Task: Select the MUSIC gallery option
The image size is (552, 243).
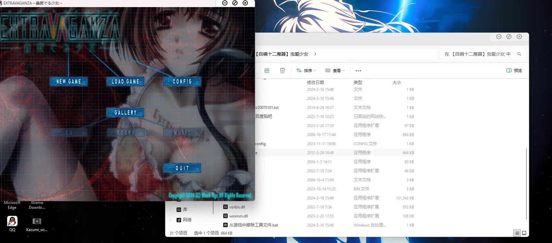Action: (x=182, y=132)
